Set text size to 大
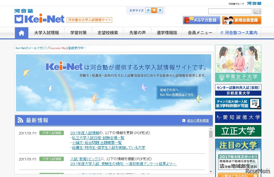The image size is (274, 177). pos(160,10)
